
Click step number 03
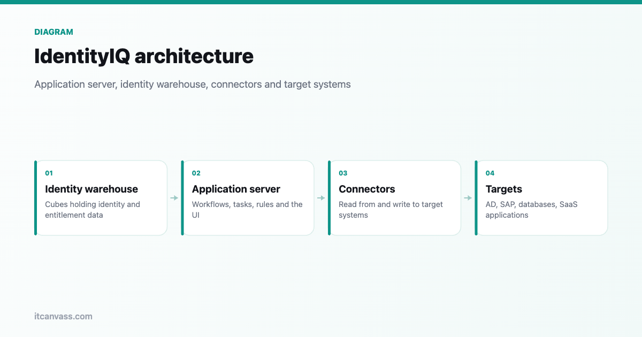coord(343,173)
